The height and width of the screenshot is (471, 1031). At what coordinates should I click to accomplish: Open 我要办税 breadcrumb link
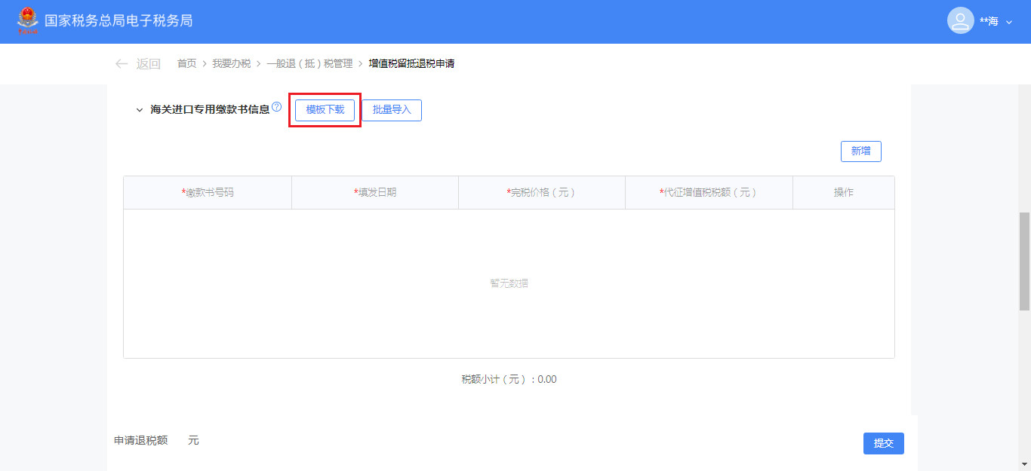231,64
